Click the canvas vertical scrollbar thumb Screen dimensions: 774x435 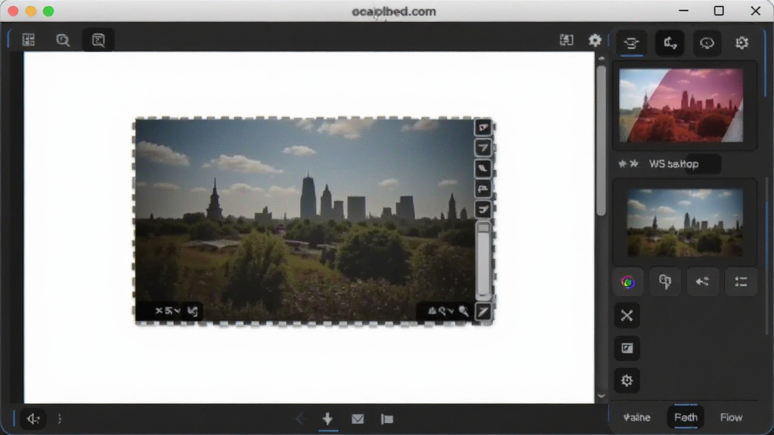[x=601, y=140]
